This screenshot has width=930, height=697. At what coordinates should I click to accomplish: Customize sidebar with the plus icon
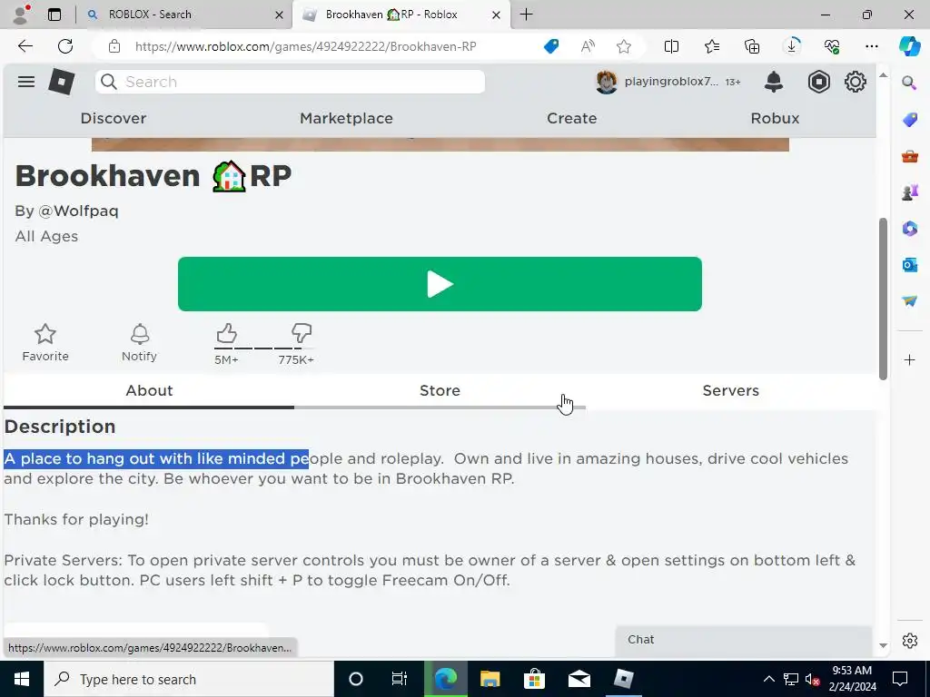[x=909, y=359]
